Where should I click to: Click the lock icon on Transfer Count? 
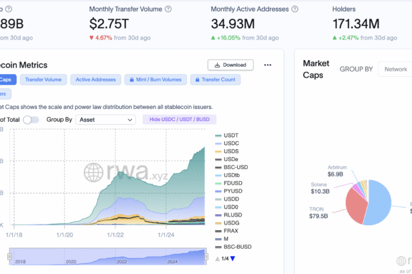[x=197, y=80]
